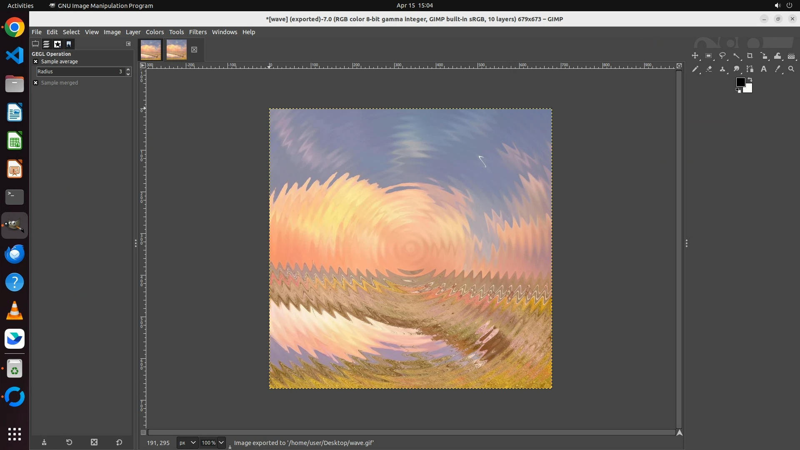Open the px unit dropdown
The width and height of the screenshot is (800, 450).
point(187,443)
